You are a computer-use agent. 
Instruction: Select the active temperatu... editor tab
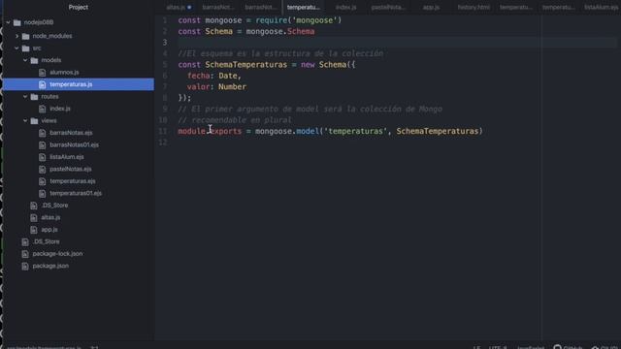click(x=304, y=7)
